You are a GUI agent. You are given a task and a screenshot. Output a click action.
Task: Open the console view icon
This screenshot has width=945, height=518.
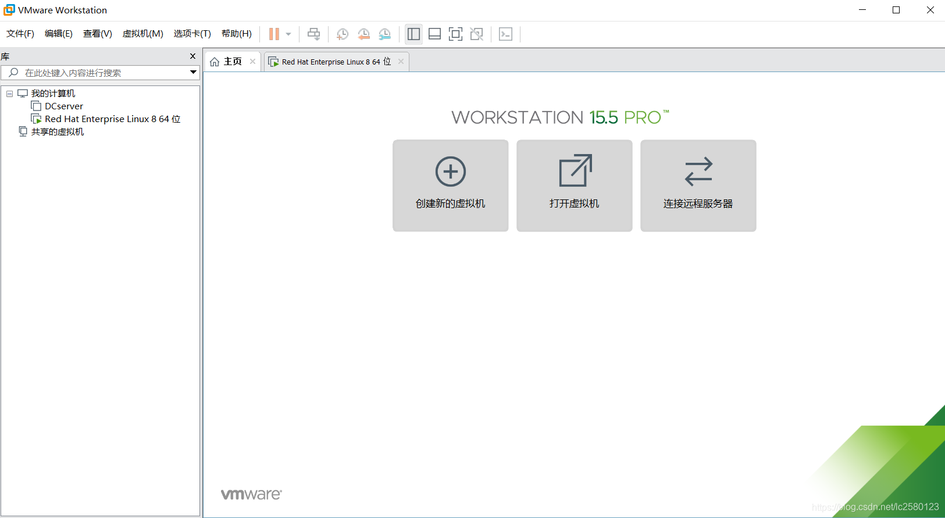(506, 34)
